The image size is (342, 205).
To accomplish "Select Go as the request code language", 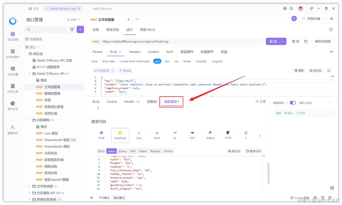I will pos(175,135).
